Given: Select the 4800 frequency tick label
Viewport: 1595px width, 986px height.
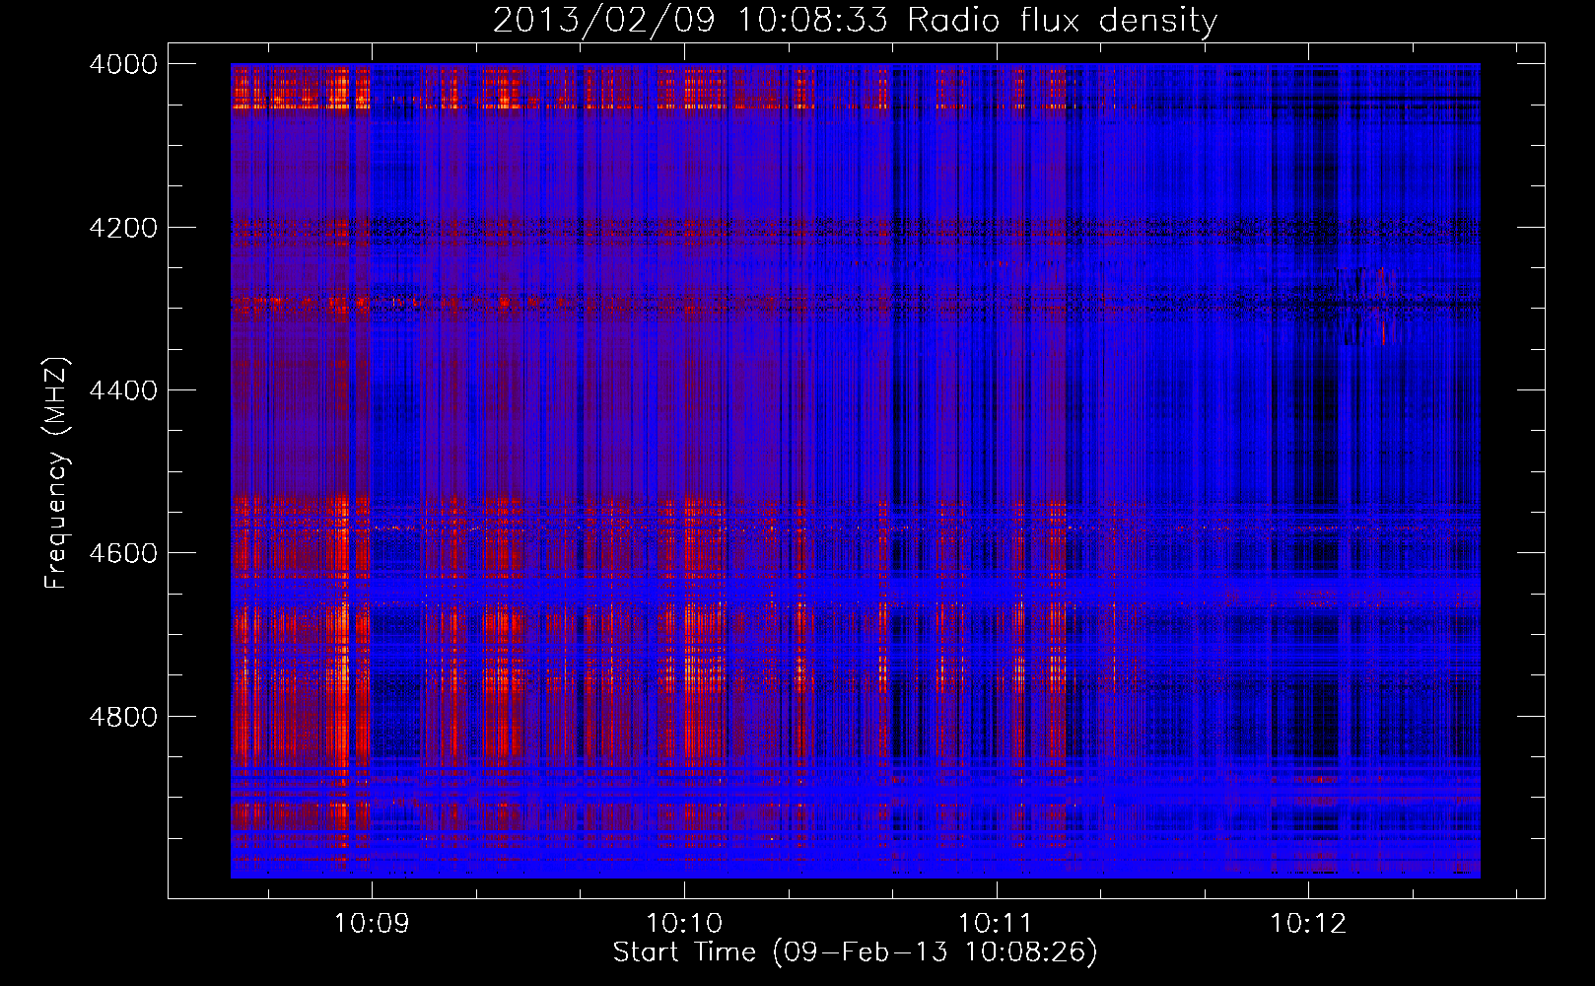Looking at the screenshot, I should tap(123, 717).
